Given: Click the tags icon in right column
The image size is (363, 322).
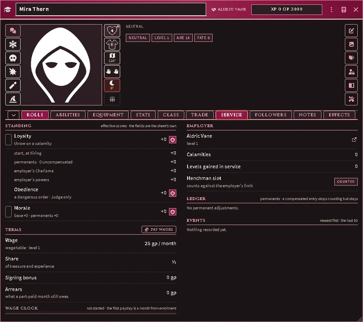Looking at the screenshot, I should pyautogui.click(x=351, y=58).
